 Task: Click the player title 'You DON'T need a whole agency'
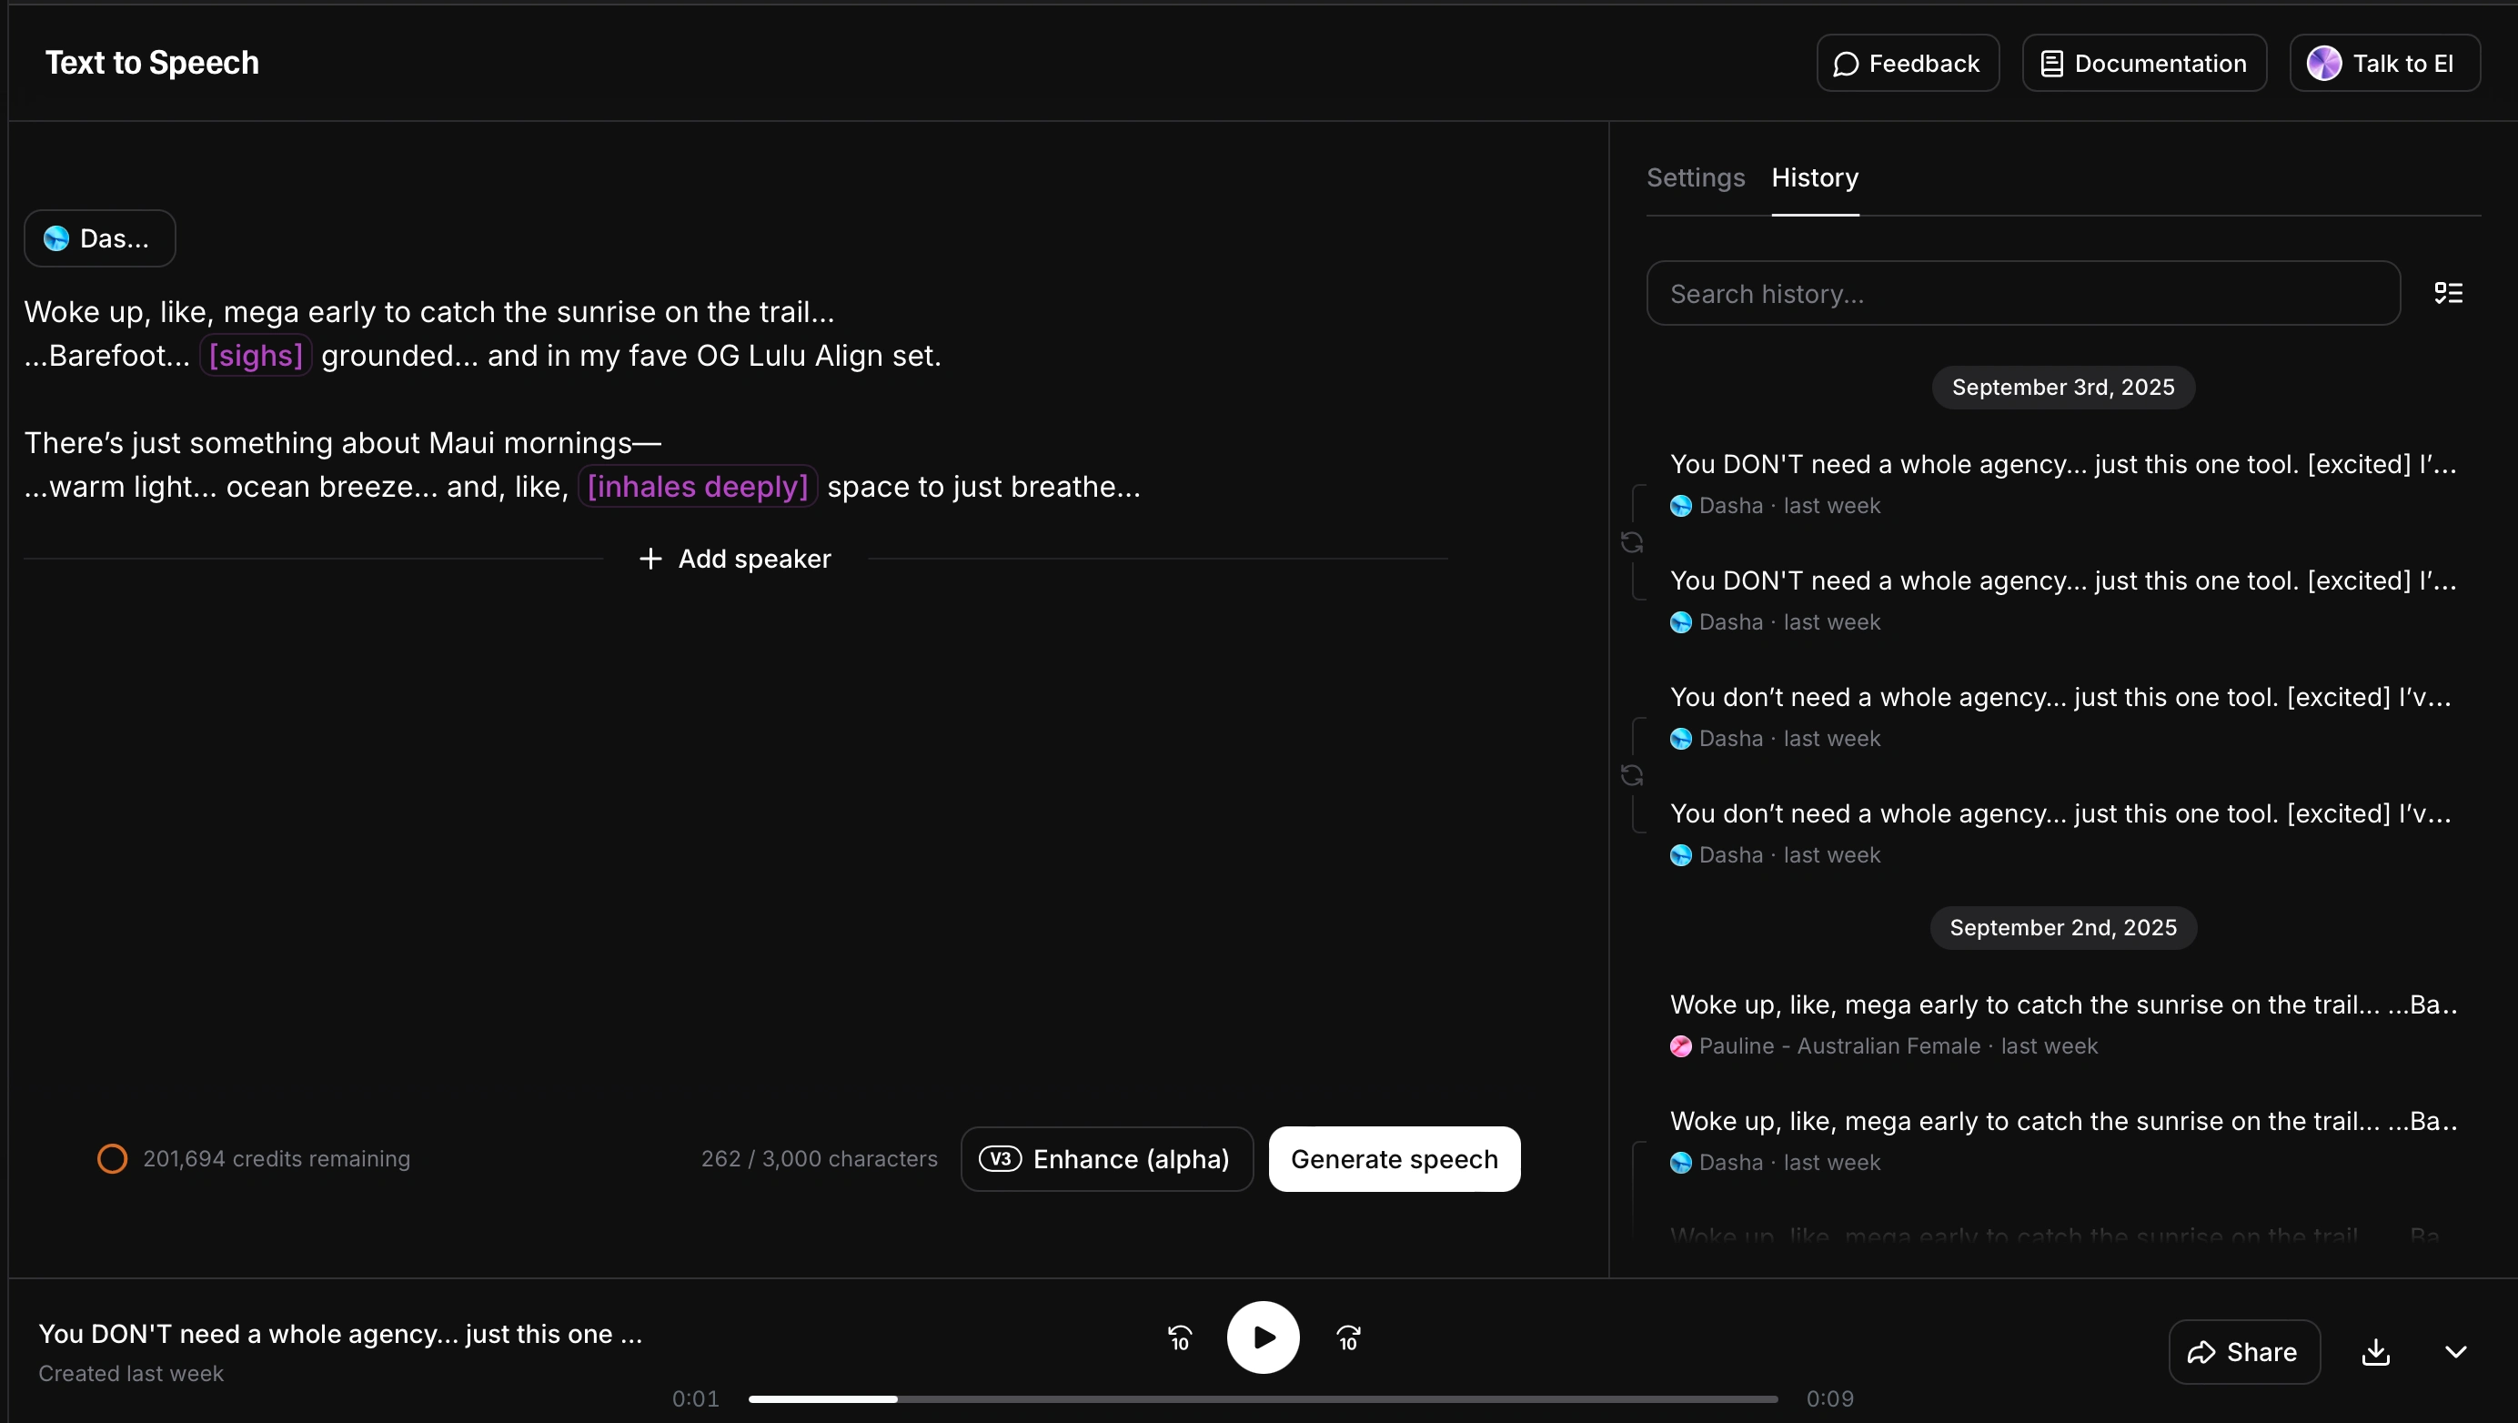[x=340, y=1334]
